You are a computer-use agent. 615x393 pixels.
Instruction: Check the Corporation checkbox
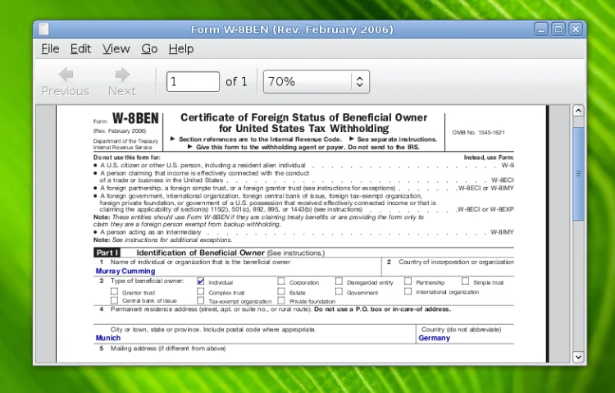[281, 281]
